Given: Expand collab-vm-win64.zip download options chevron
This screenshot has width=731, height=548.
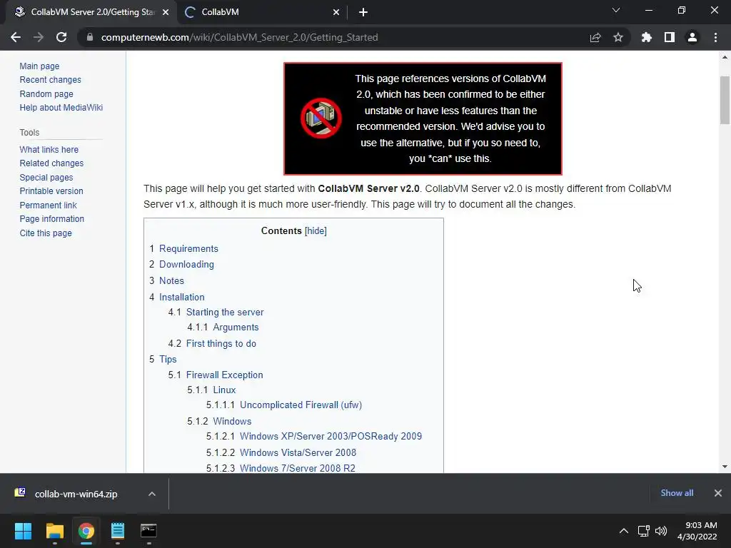Looking at the screenshot, I should click(x=152, y=494).
